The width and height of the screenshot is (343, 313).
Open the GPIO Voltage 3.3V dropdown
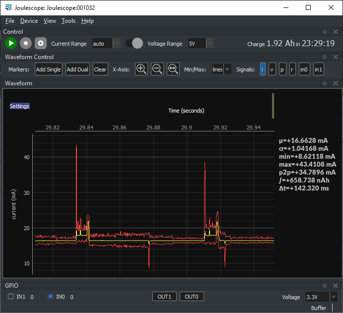322,297
